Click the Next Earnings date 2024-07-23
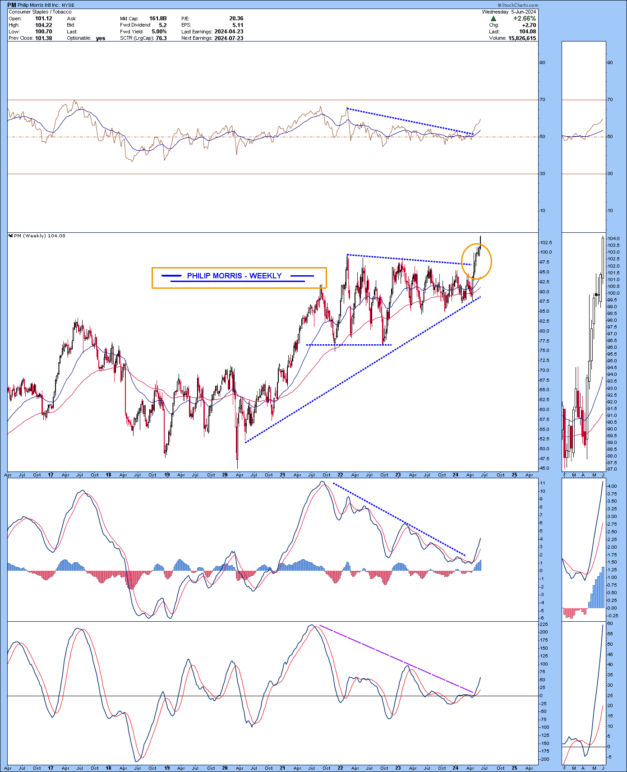Image resolution: width=627 pixels, height=772 pixels. [x=229, y=38]
